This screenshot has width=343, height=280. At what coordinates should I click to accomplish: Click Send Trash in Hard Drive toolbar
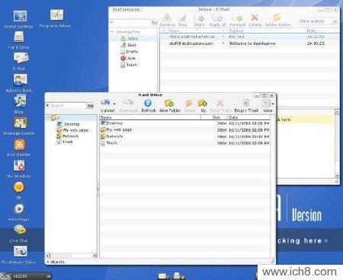point(220,106)
